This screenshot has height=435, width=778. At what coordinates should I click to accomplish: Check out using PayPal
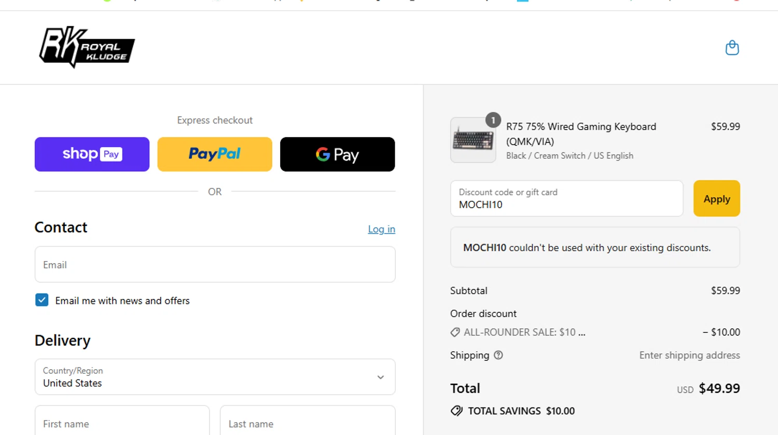215,154
